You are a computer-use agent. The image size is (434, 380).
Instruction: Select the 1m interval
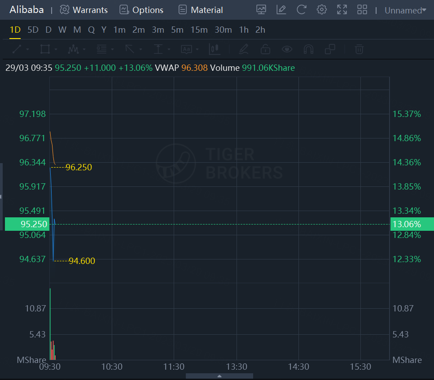point(119,30)
